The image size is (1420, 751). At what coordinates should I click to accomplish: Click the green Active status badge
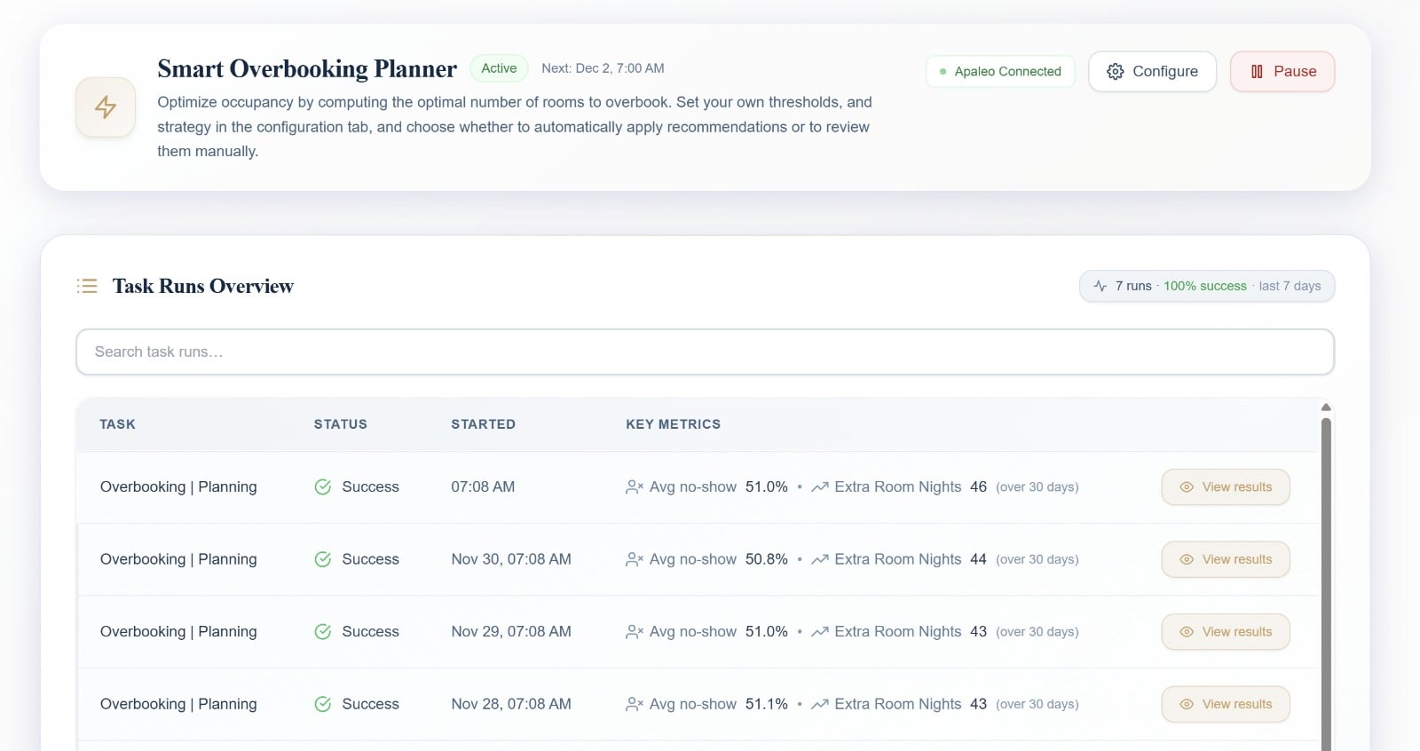499,68
